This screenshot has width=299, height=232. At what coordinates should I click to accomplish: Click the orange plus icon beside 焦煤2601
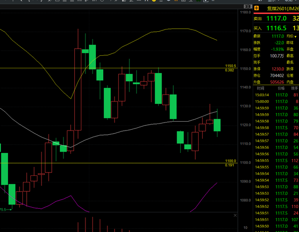(x=256, y=8)
